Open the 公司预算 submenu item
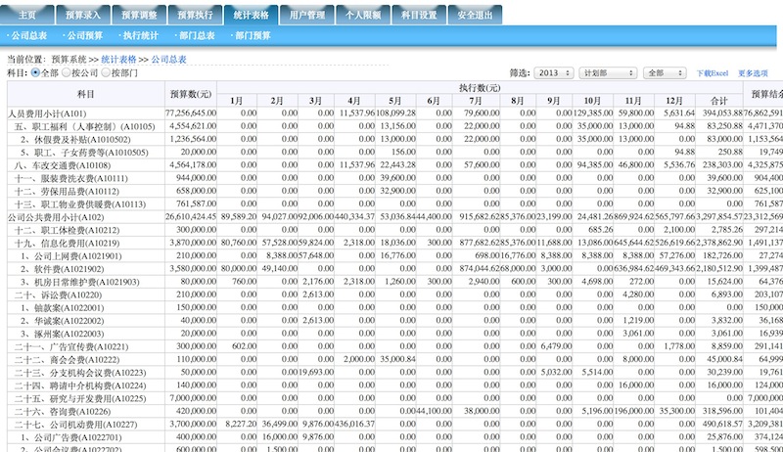Viewport: 783px width, 452px height. click(x=83, y=36)
